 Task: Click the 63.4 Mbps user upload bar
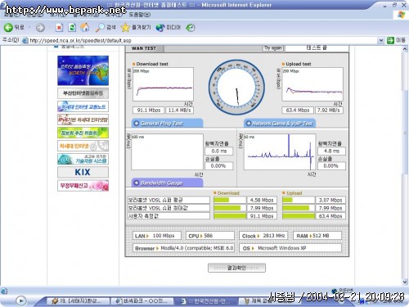[x=299, y=216]
